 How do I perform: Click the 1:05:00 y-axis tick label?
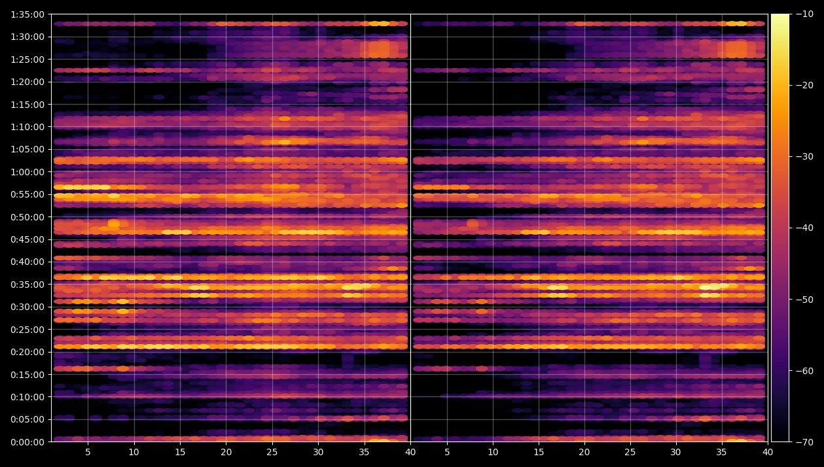(x=27, y=149)
